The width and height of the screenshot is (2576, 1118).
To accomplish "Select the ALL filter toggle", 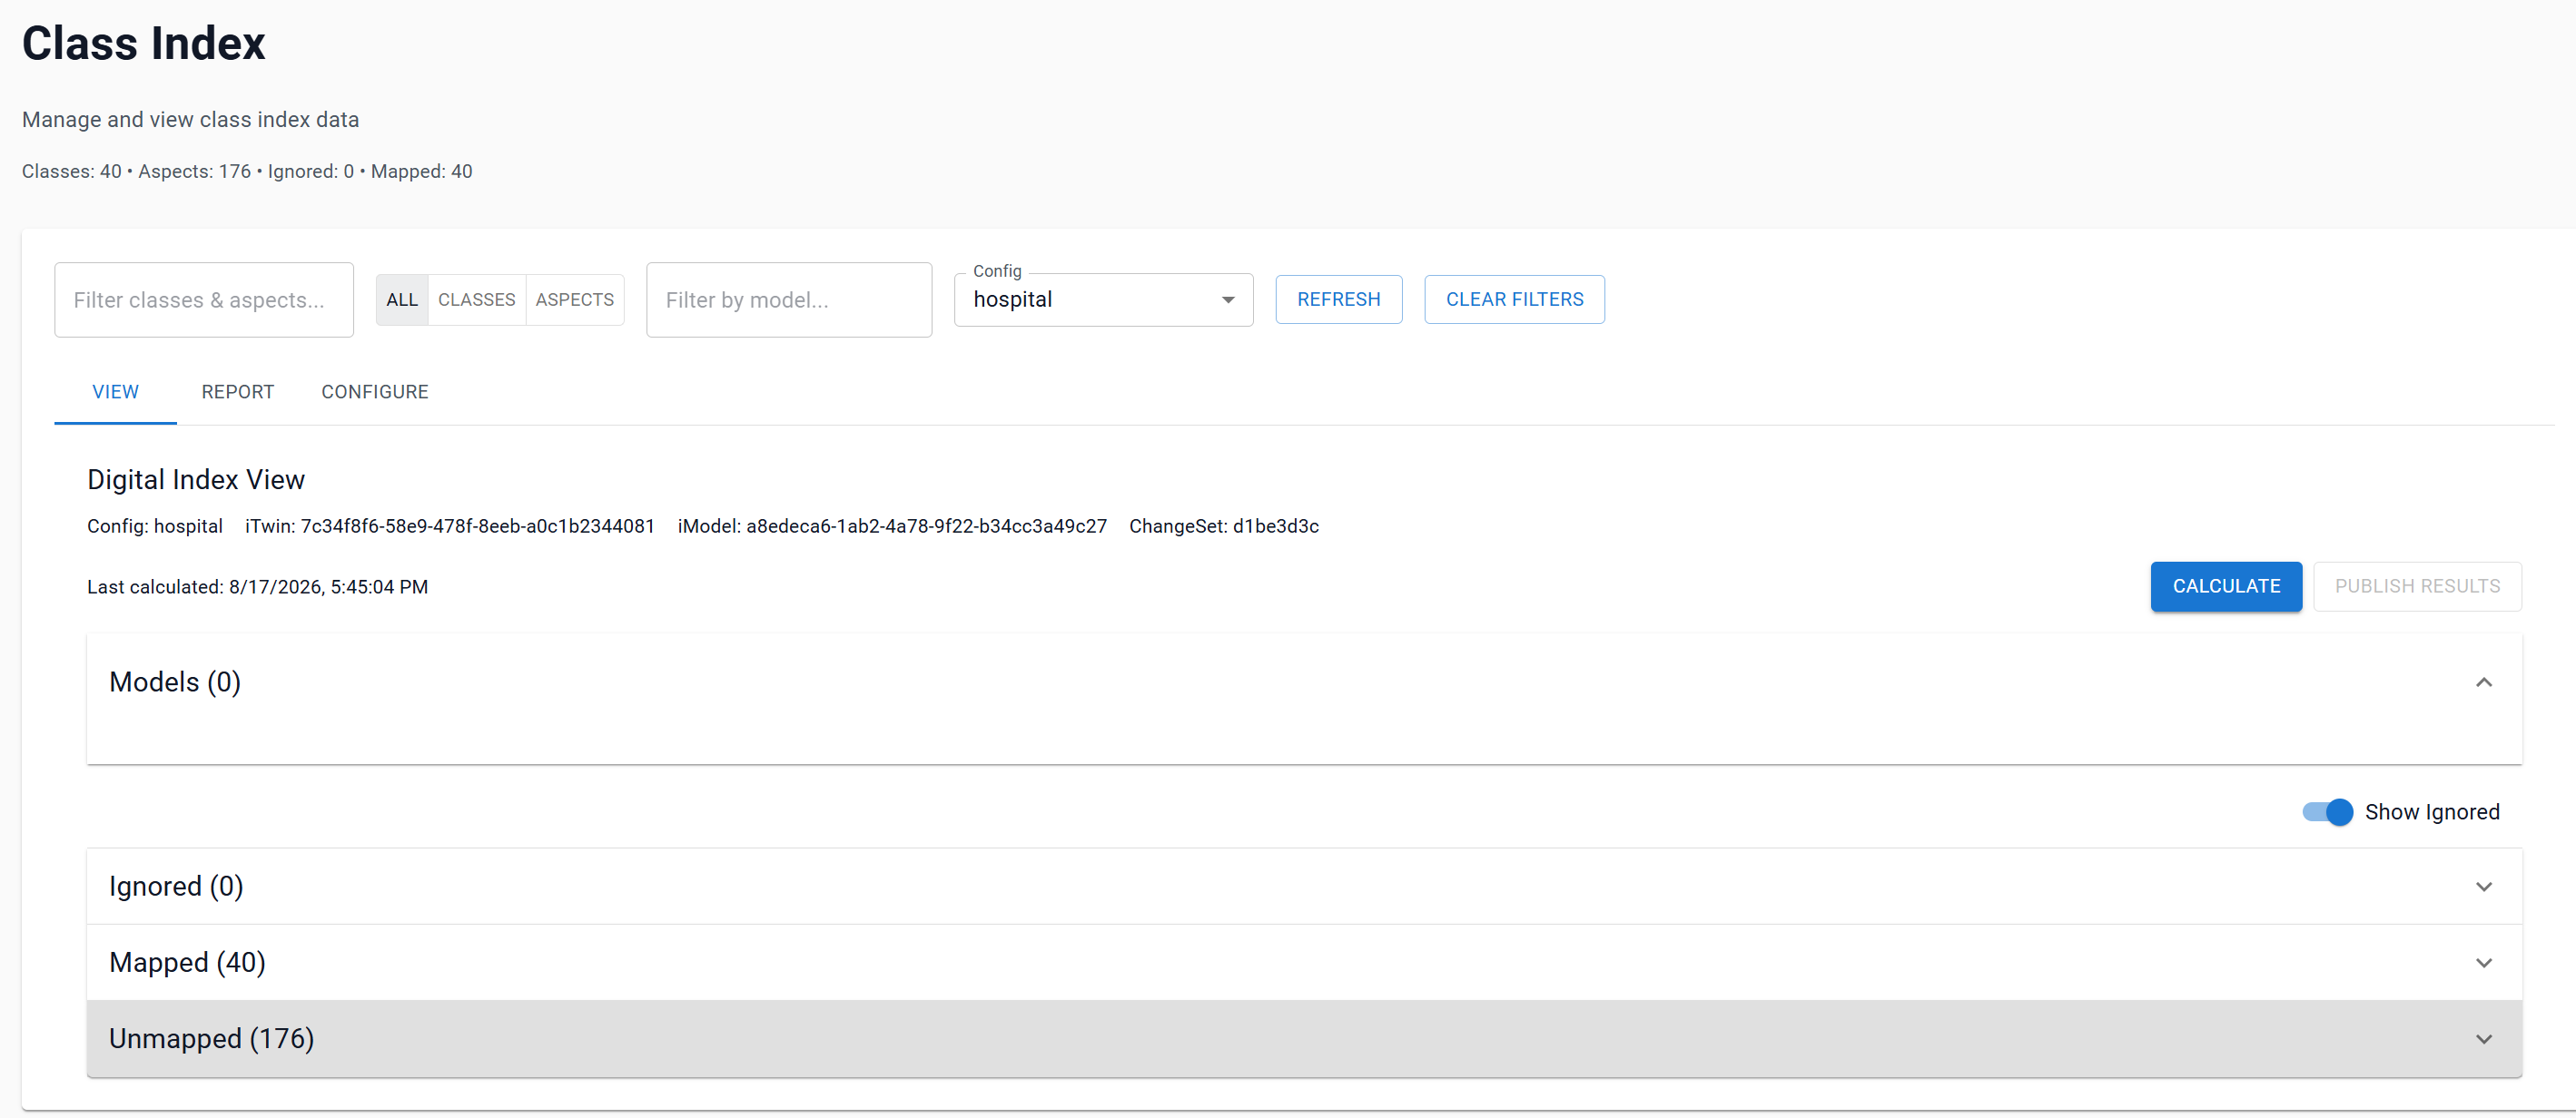I will click(x=402, y=299).
